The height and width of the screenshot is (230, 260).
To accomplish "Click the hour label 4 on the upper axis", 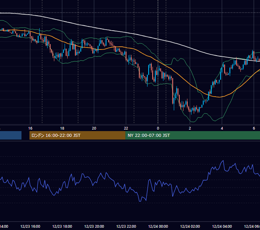I will coord(222,128).
